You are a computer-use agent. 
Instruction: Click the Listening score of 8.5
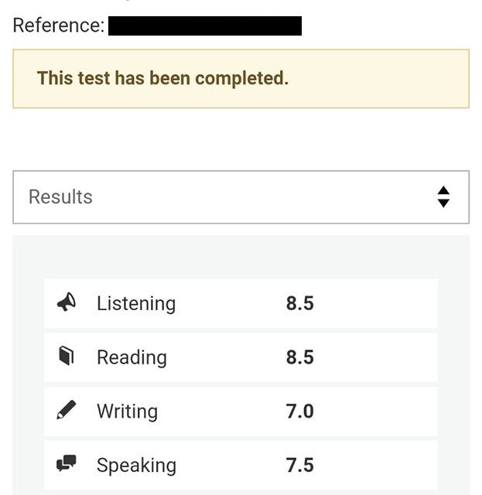click(x=299, y=303)
